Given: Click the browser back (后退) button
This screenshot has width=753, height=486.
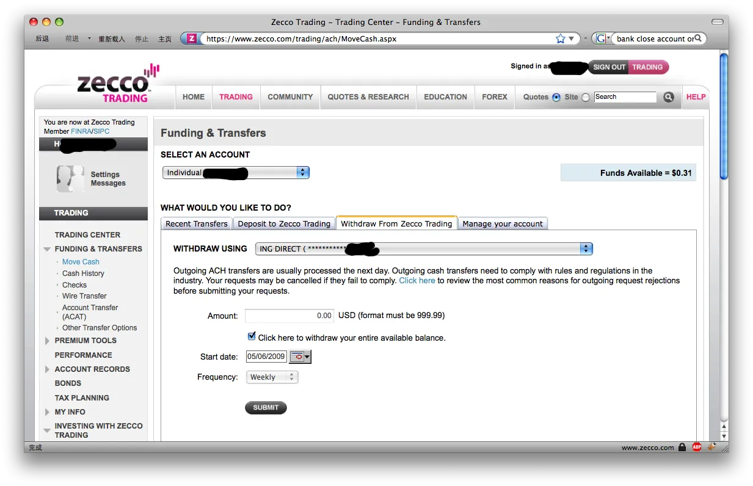Looking at the screenshot, I should click(42, 38).
